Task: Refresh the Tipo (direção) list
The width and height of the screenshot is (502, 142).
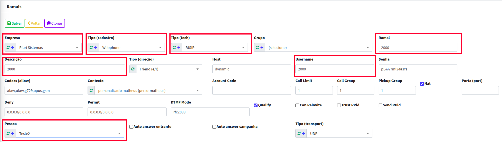Action: coord(133,69)
